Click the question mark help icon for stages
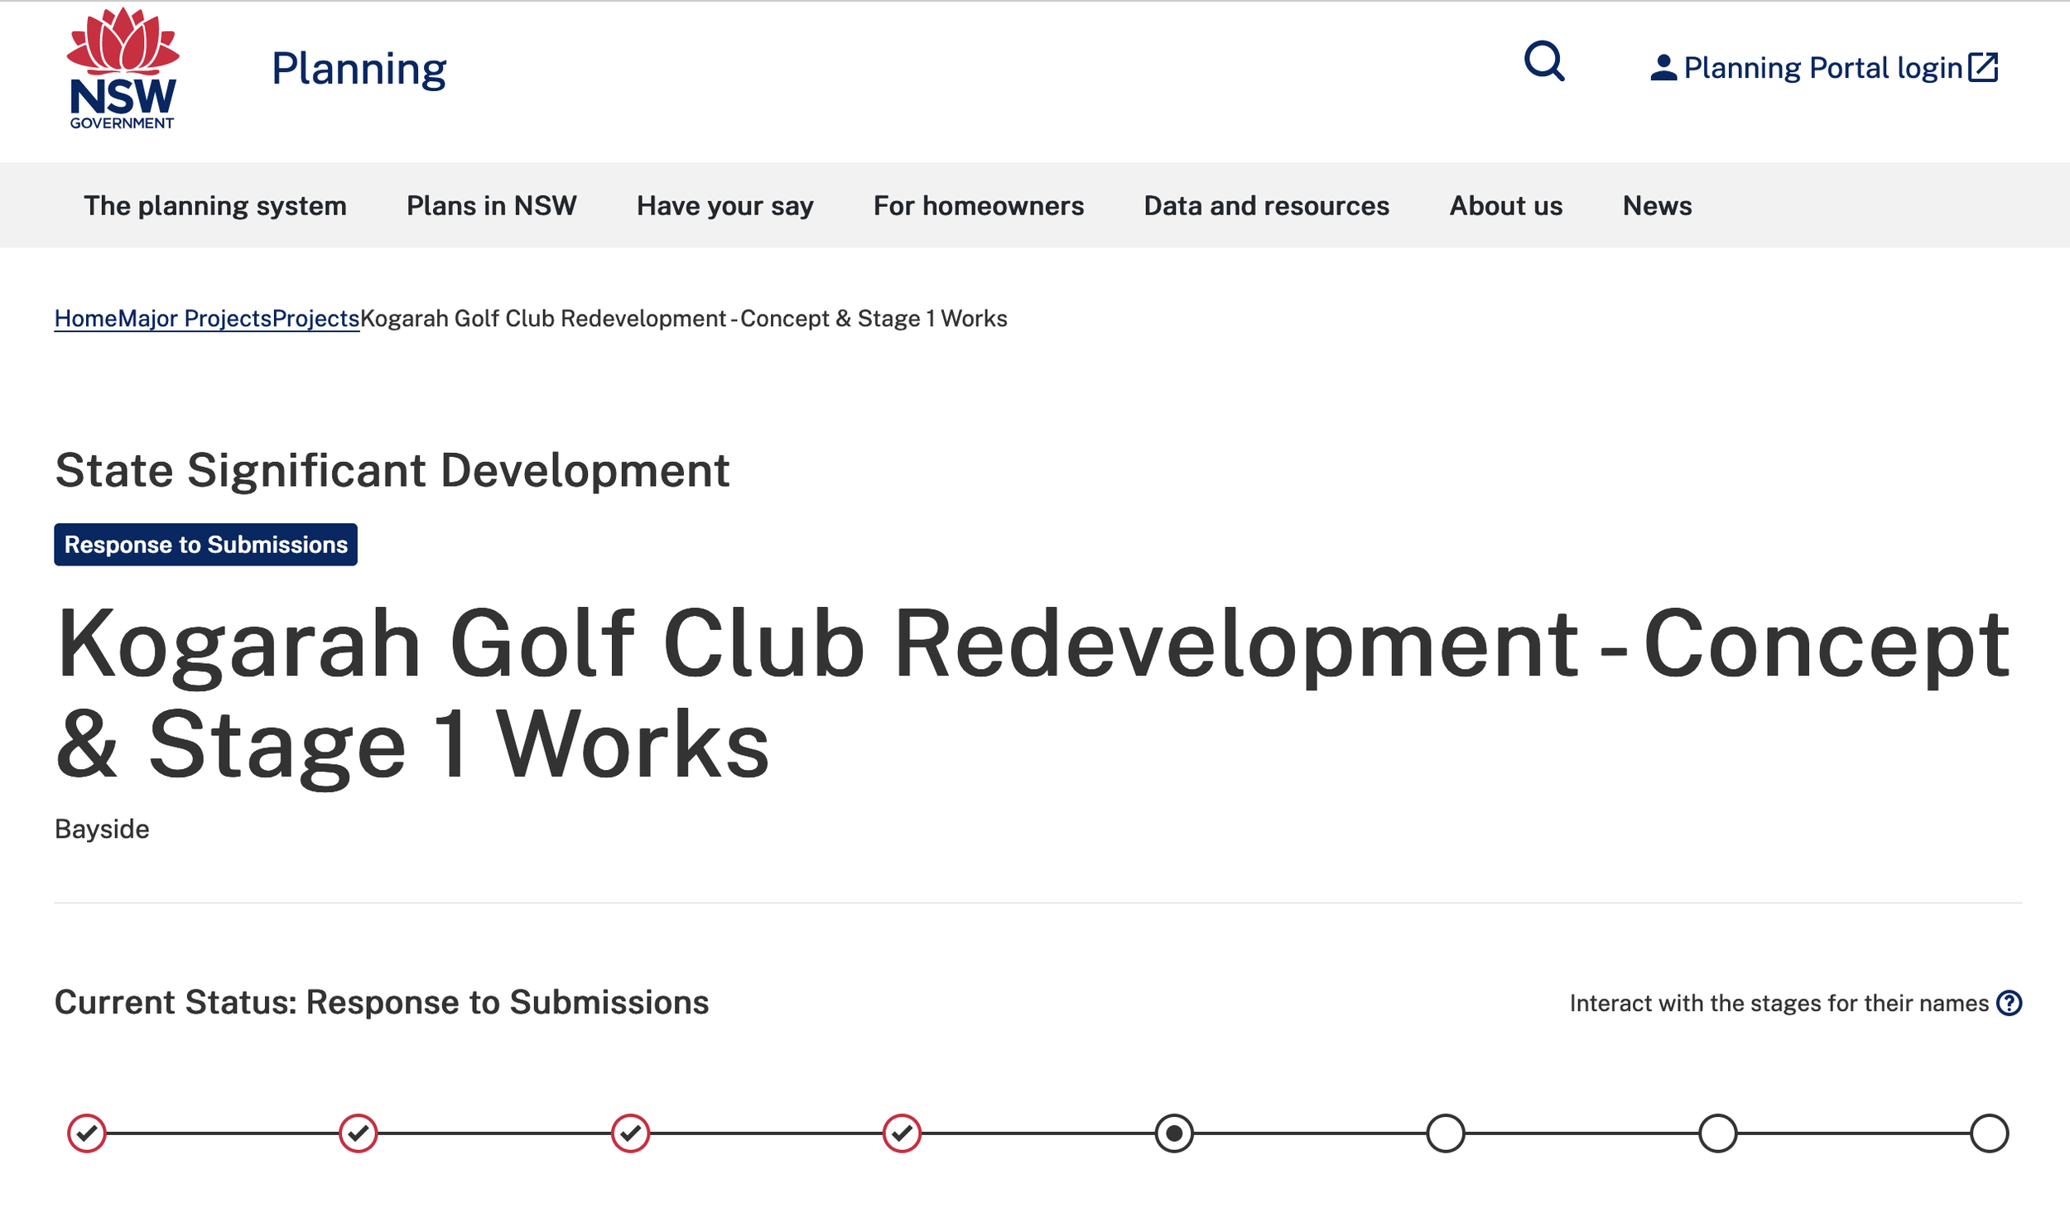This screenshot has height=1222, width=2070. coord(2009,1003)
